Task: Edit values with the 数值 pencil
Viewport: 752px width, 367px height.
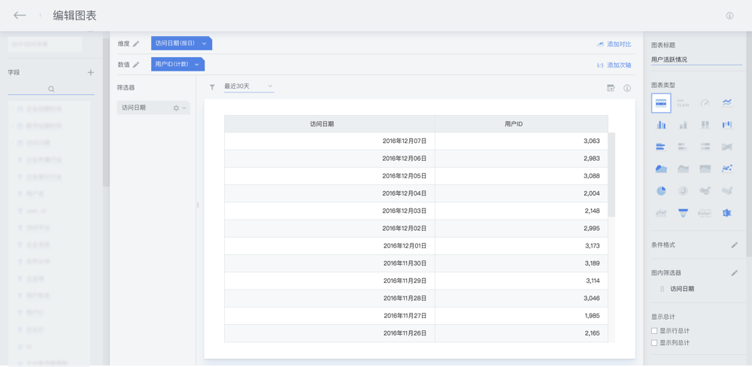Action: (x=136, y=65)
